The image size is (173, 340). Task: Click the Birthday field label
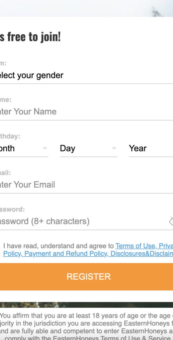point(10,136)
